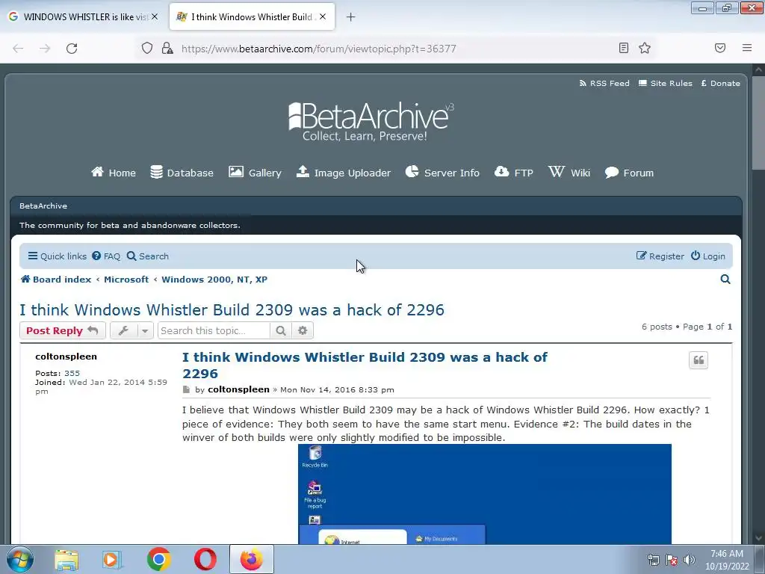Open the volume speaker tray icon

pos(689,560)
